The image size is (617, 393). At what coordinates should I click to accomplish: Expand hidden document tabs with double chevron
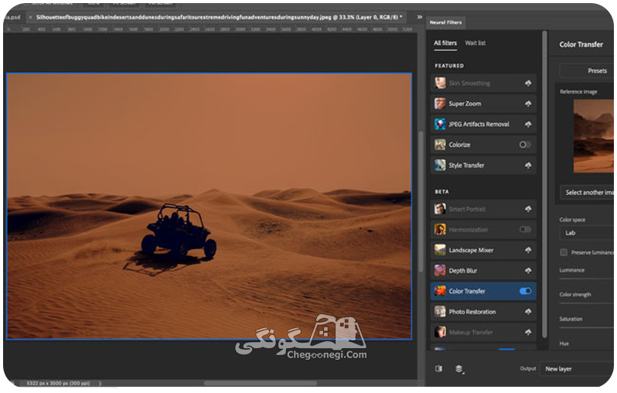[x=420, y=17]
